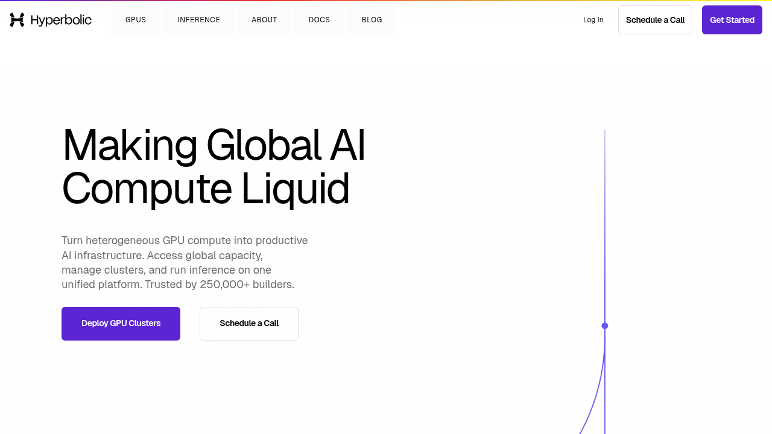Screen dimensions: 772x434
Task: Click Schedule a Call in header
Action: pos(655,20)
